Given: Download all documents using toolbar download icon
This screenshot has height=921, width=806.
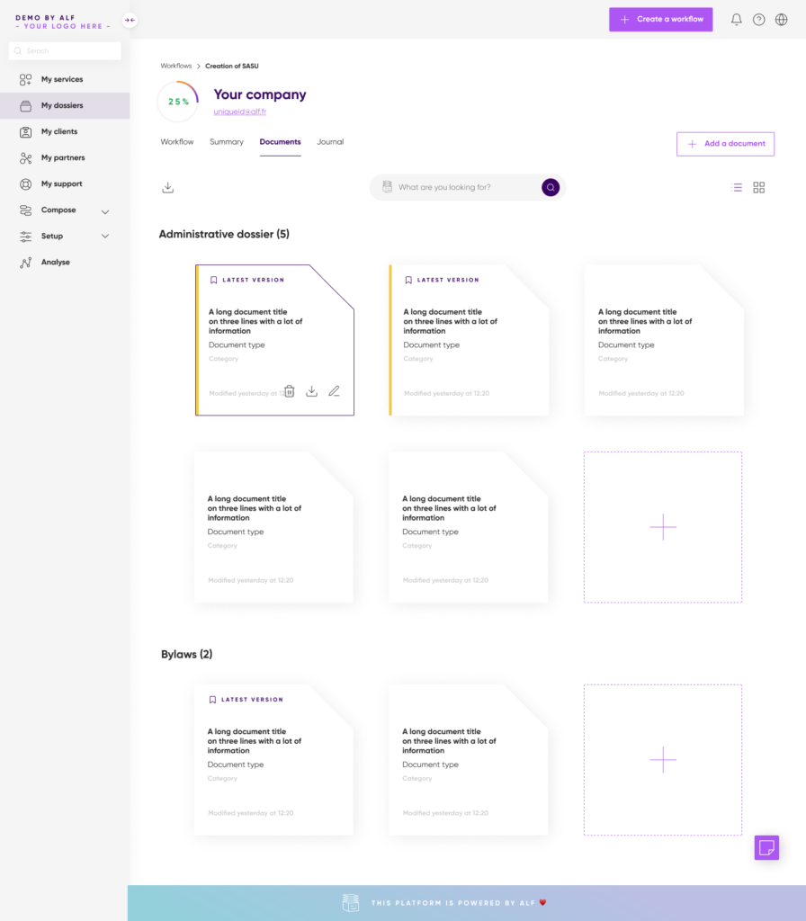Looking at the screenshot, I should coord(168,187).
